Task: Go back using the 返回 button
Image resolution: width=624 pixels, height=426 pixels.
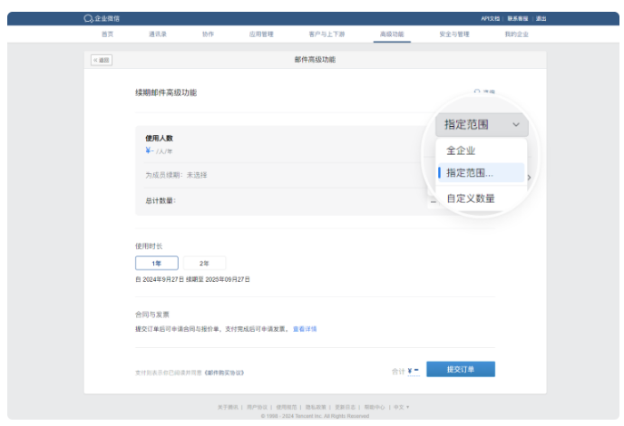Action: click(101, 60)
